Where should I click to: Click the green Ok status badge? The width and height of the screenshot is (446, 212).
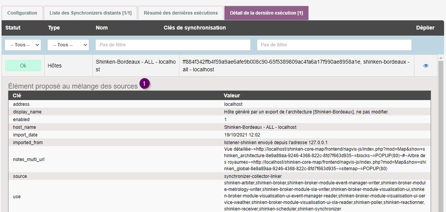click(x=23, y=66)
